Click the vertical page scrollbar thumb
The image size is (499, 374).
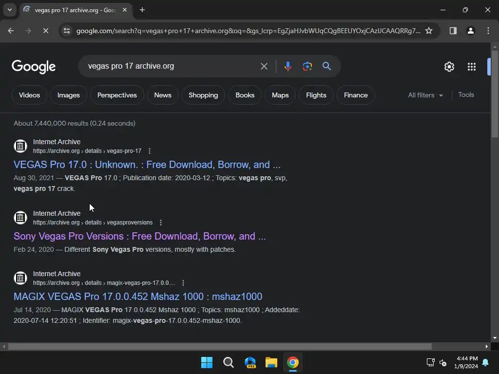[x=495, y=94]
